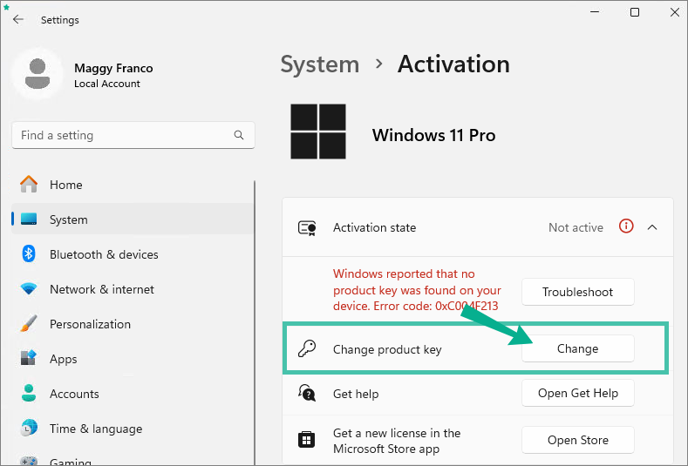The image size is (688, 466).
Task: Click the Microsoft Store icon
Action: 306,439
